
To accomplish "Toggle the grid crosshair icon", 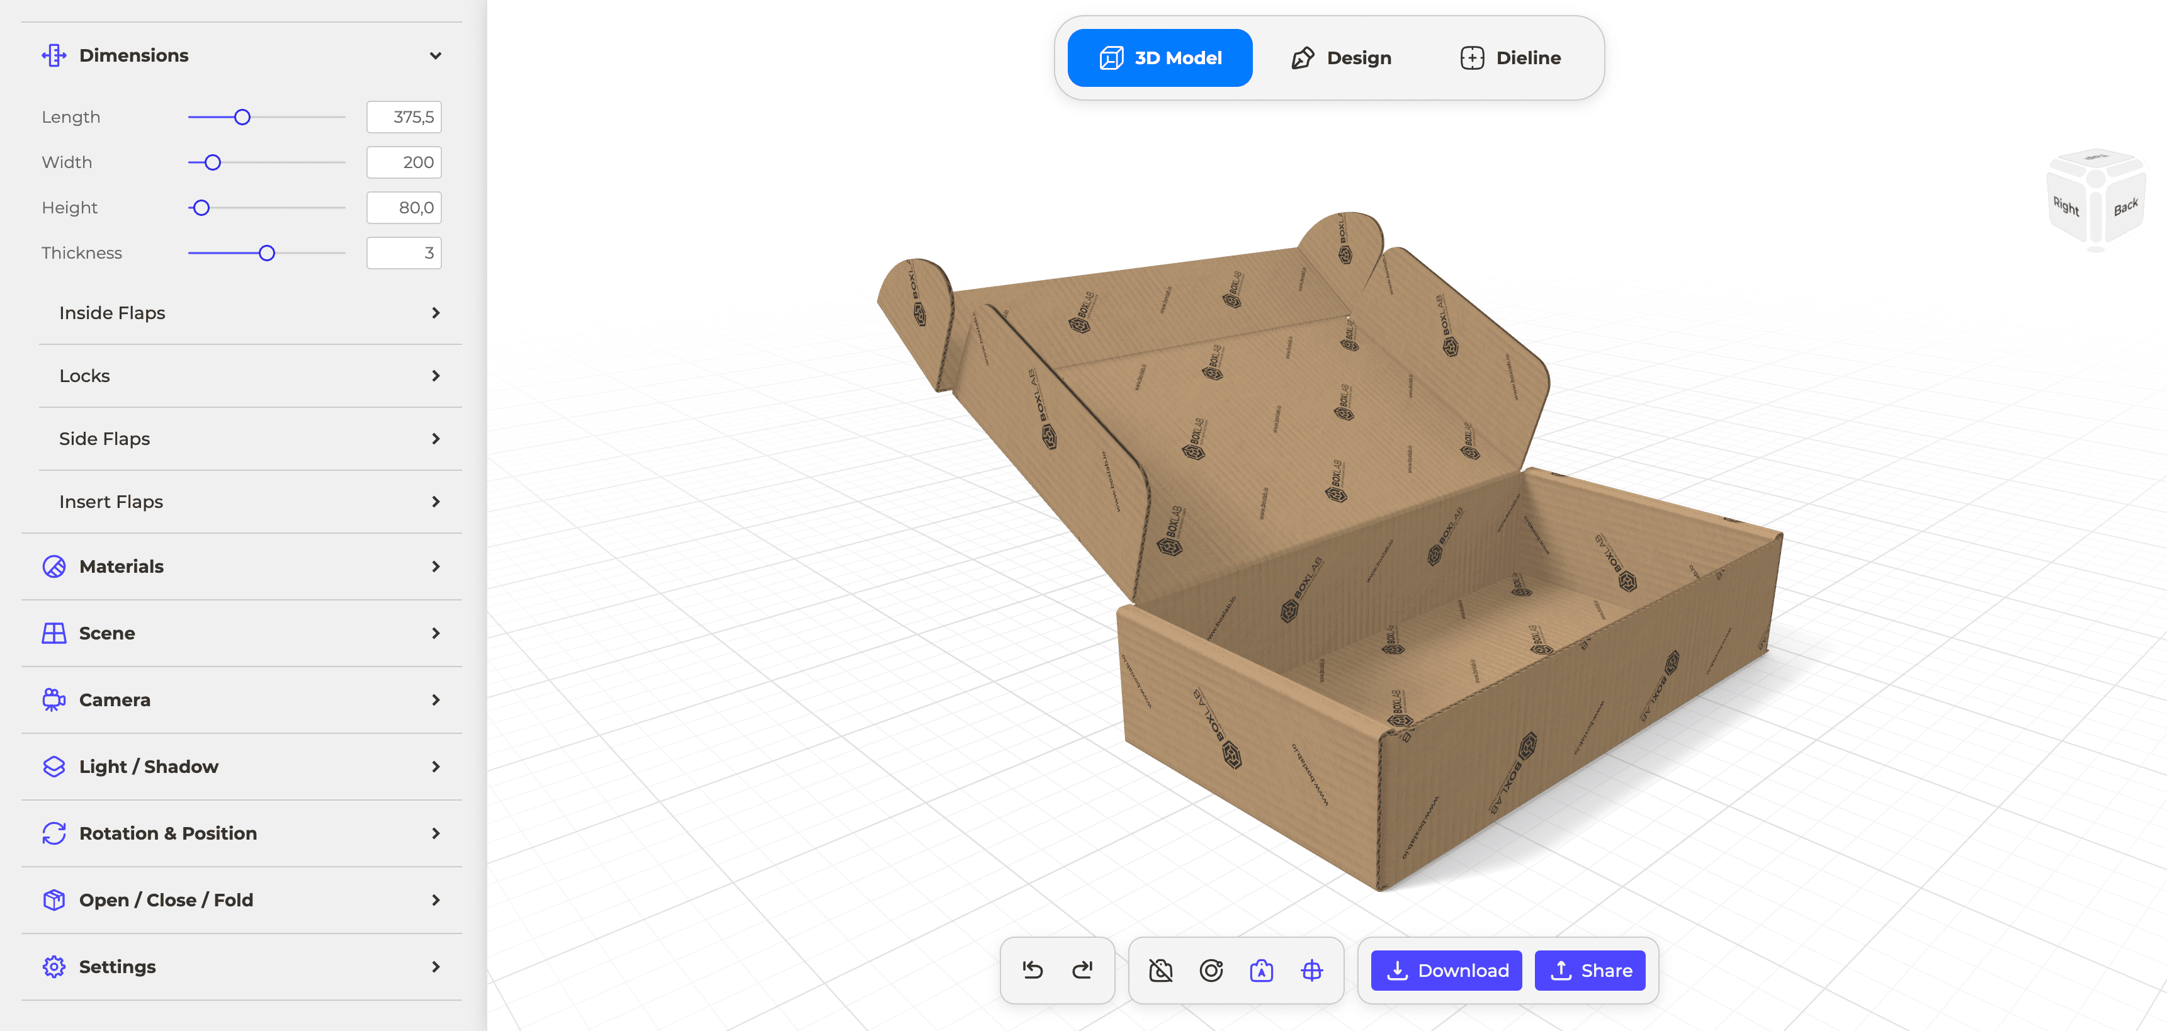I will 1311,971.
